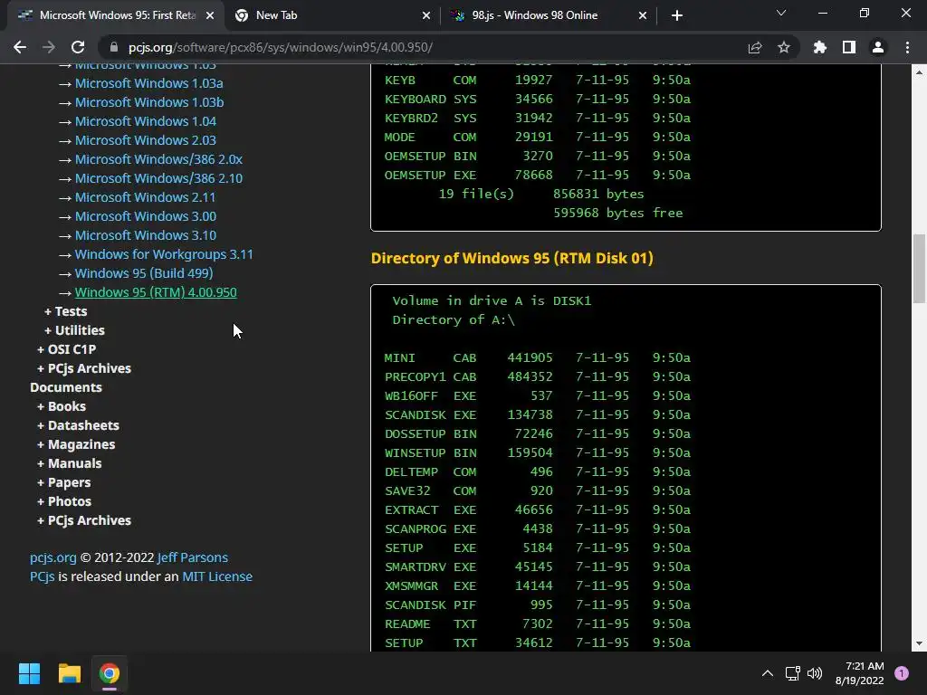The height and width of the screenshot is (695, 927).
Task: Open Windows 95 (Build 499) link
Action: coord(144,273)
